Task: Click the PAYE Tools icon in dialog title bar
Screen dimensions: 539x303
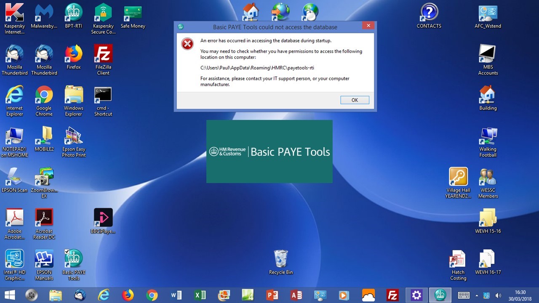Action: [x=181, y=27]
